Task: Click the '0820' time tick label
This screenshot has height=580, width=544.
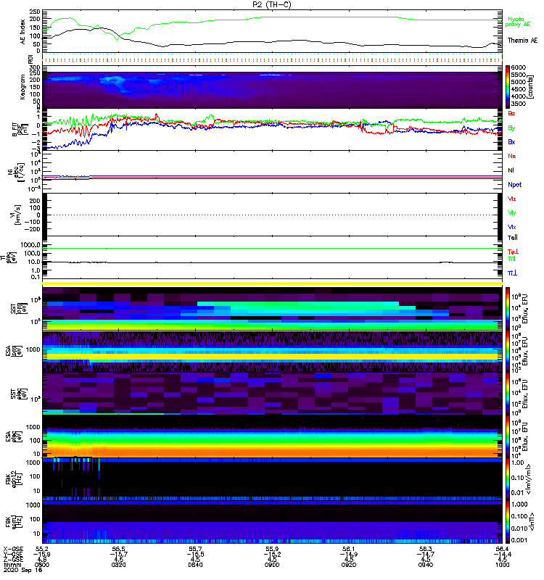Action: [118, 565]
